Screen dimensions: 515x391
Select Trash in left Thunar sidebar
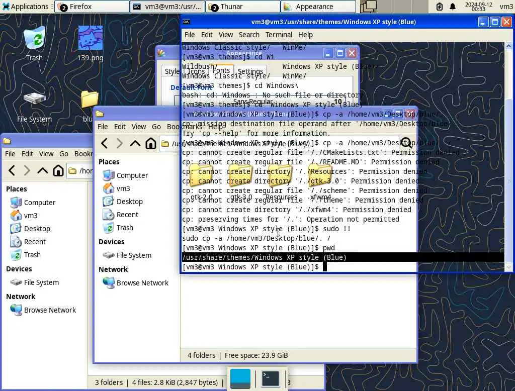coord(26,255)
